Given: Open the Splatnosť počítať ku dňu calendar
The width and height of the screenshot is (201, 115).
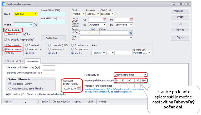Looking at the screenshot, I should 79,88.
